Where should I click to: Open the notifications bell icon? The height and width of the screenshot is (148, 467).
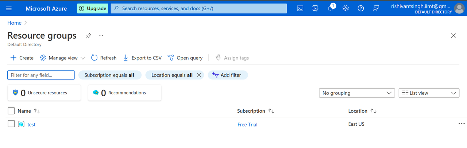[331, 8]
